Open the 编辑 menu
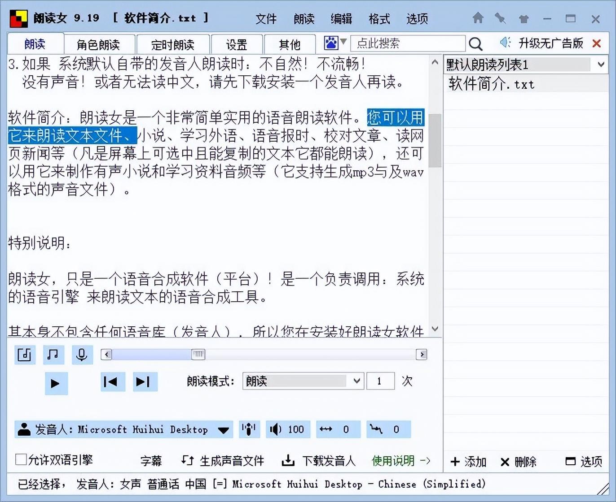The height and width of the screenshot is (502, 616). [x=342, y=19]
